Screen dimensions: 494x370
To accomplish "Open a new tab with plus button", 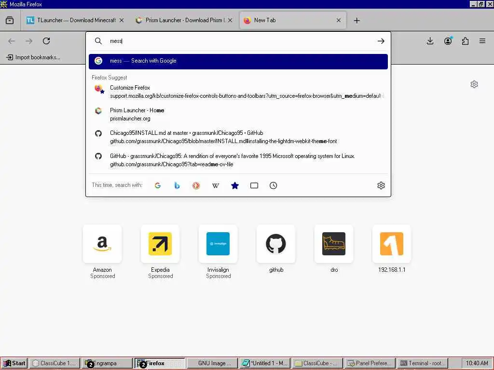I will point(357,20).
